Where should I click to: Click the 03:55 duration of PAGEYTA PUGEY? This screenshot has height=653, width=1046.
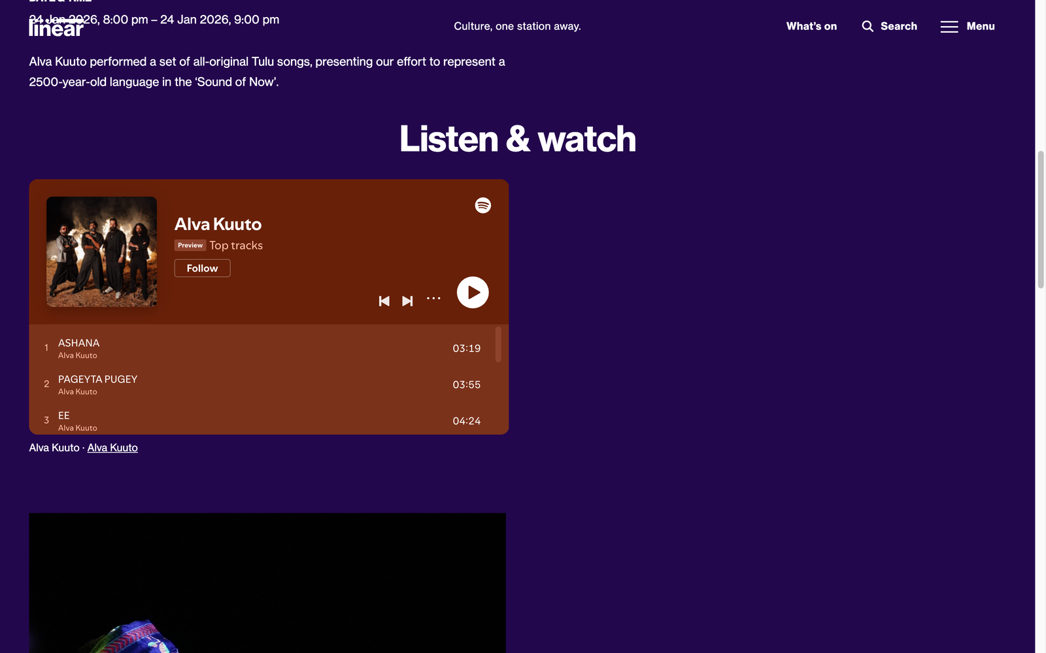point(467,385)
